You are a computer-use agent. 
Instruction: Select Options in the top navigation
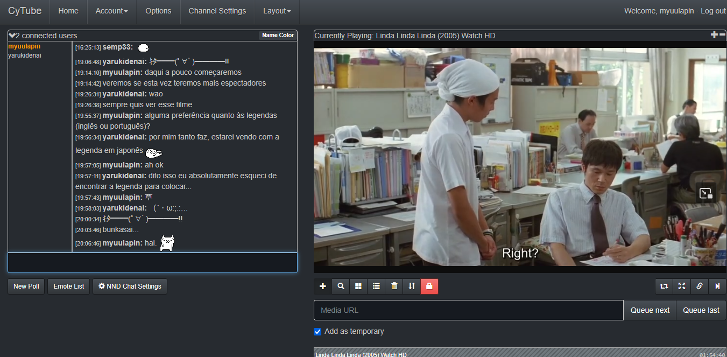point(158,11)
